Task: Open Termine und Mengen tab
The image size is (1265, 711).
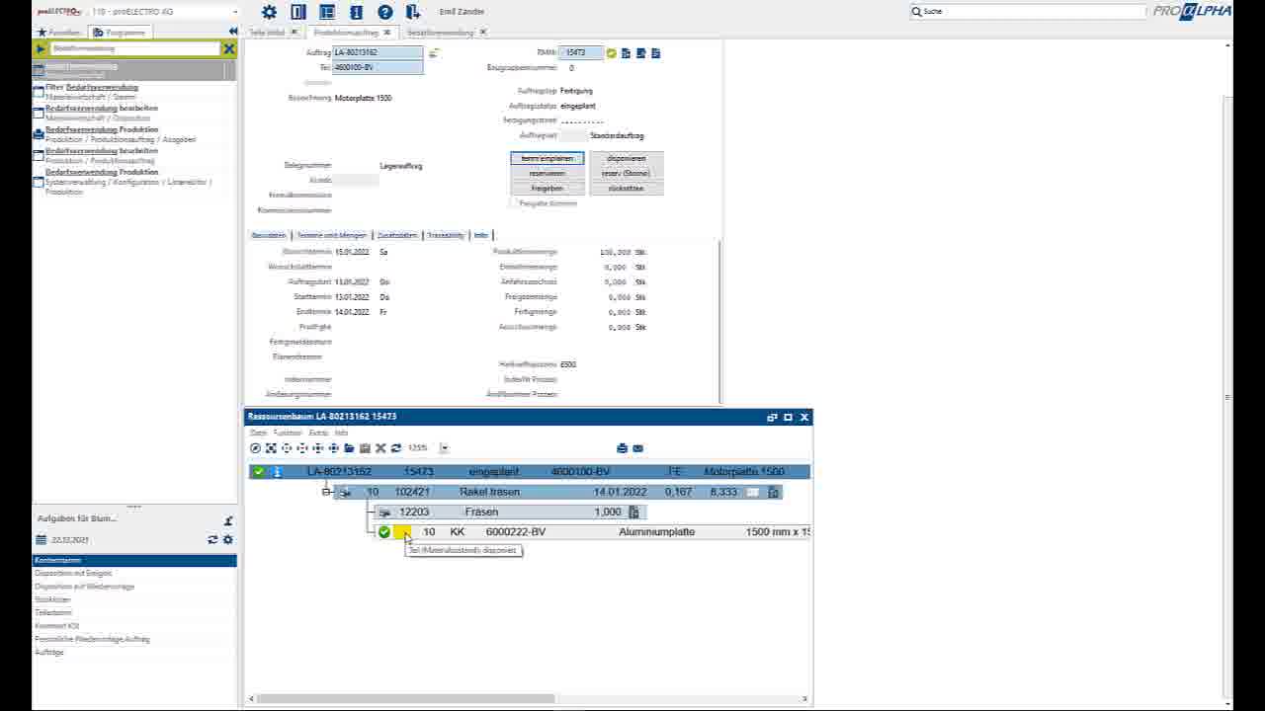Action: pyautogui.click(x=332, y=235)
